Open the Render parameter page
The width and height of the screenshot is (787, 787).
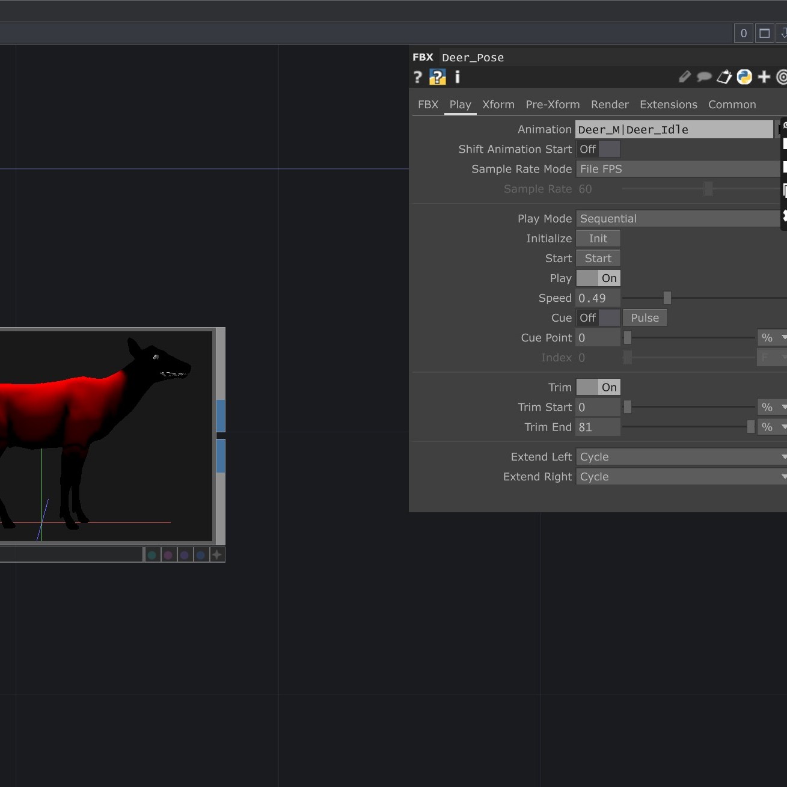pyautogui.click(x=609, y=105)
